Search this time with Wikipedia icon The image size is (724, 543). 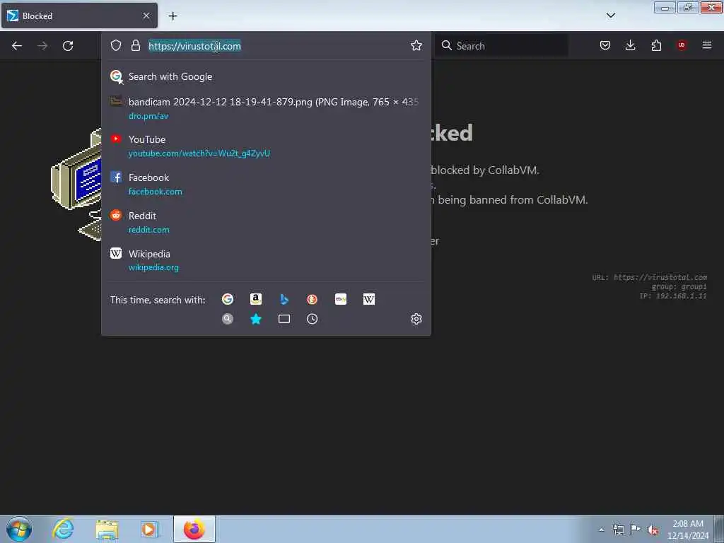point(369,299)
